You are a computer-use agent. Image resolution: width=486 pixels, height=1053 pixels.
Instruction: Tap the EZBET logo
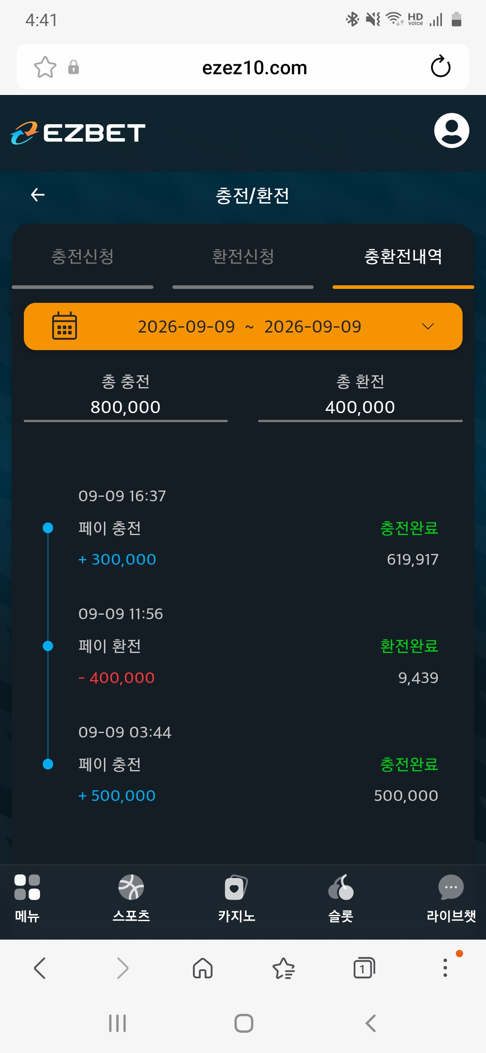coord(78,133)
